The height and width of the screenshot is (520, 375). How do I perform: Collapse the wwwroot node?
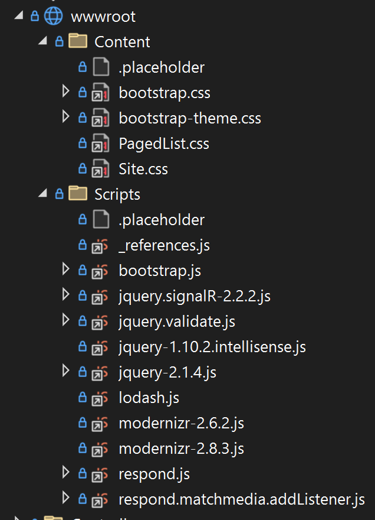(x=19, y=15)
